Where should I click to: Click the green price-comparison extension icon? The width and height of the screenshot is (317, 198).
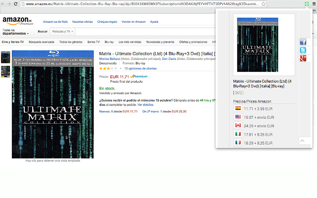pyautogui.click(x=307, y=3)
